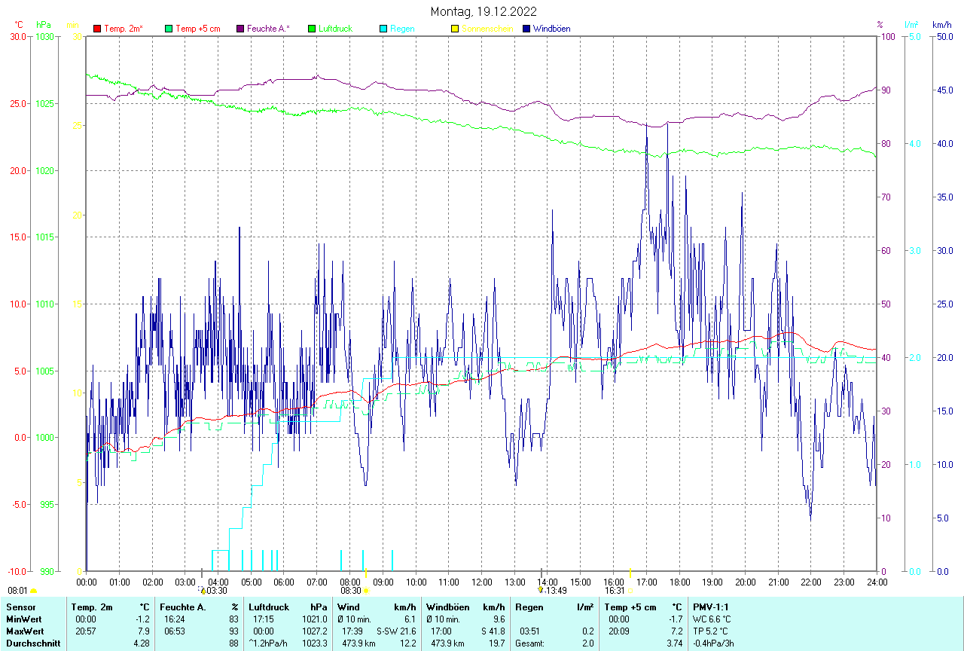The height and width of the screenshot is (651, 964).
Task: Click the max gust value 'S 41.8'
Action: pos(492,631)
